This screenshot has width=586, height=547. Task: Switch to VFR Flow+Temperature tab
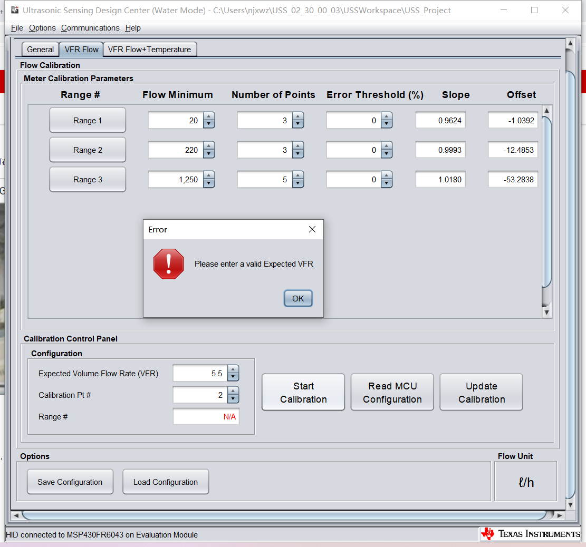click(149, 50)
